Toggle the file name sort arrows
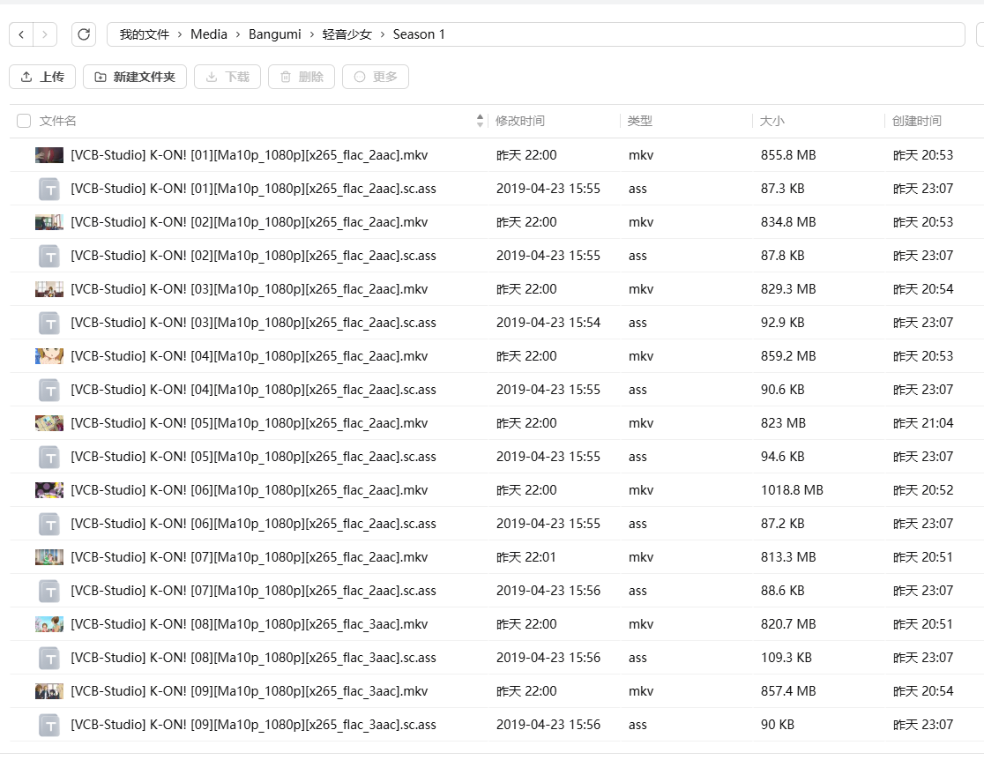The image size is (984, 760). click(x=480, y=120)
